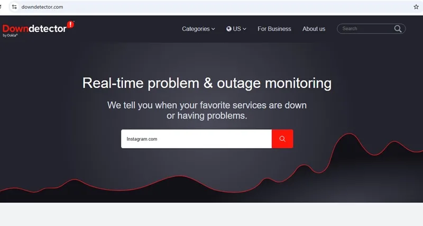
Task: Bookmark this page with the star icon
Action: tap(416, 7)
